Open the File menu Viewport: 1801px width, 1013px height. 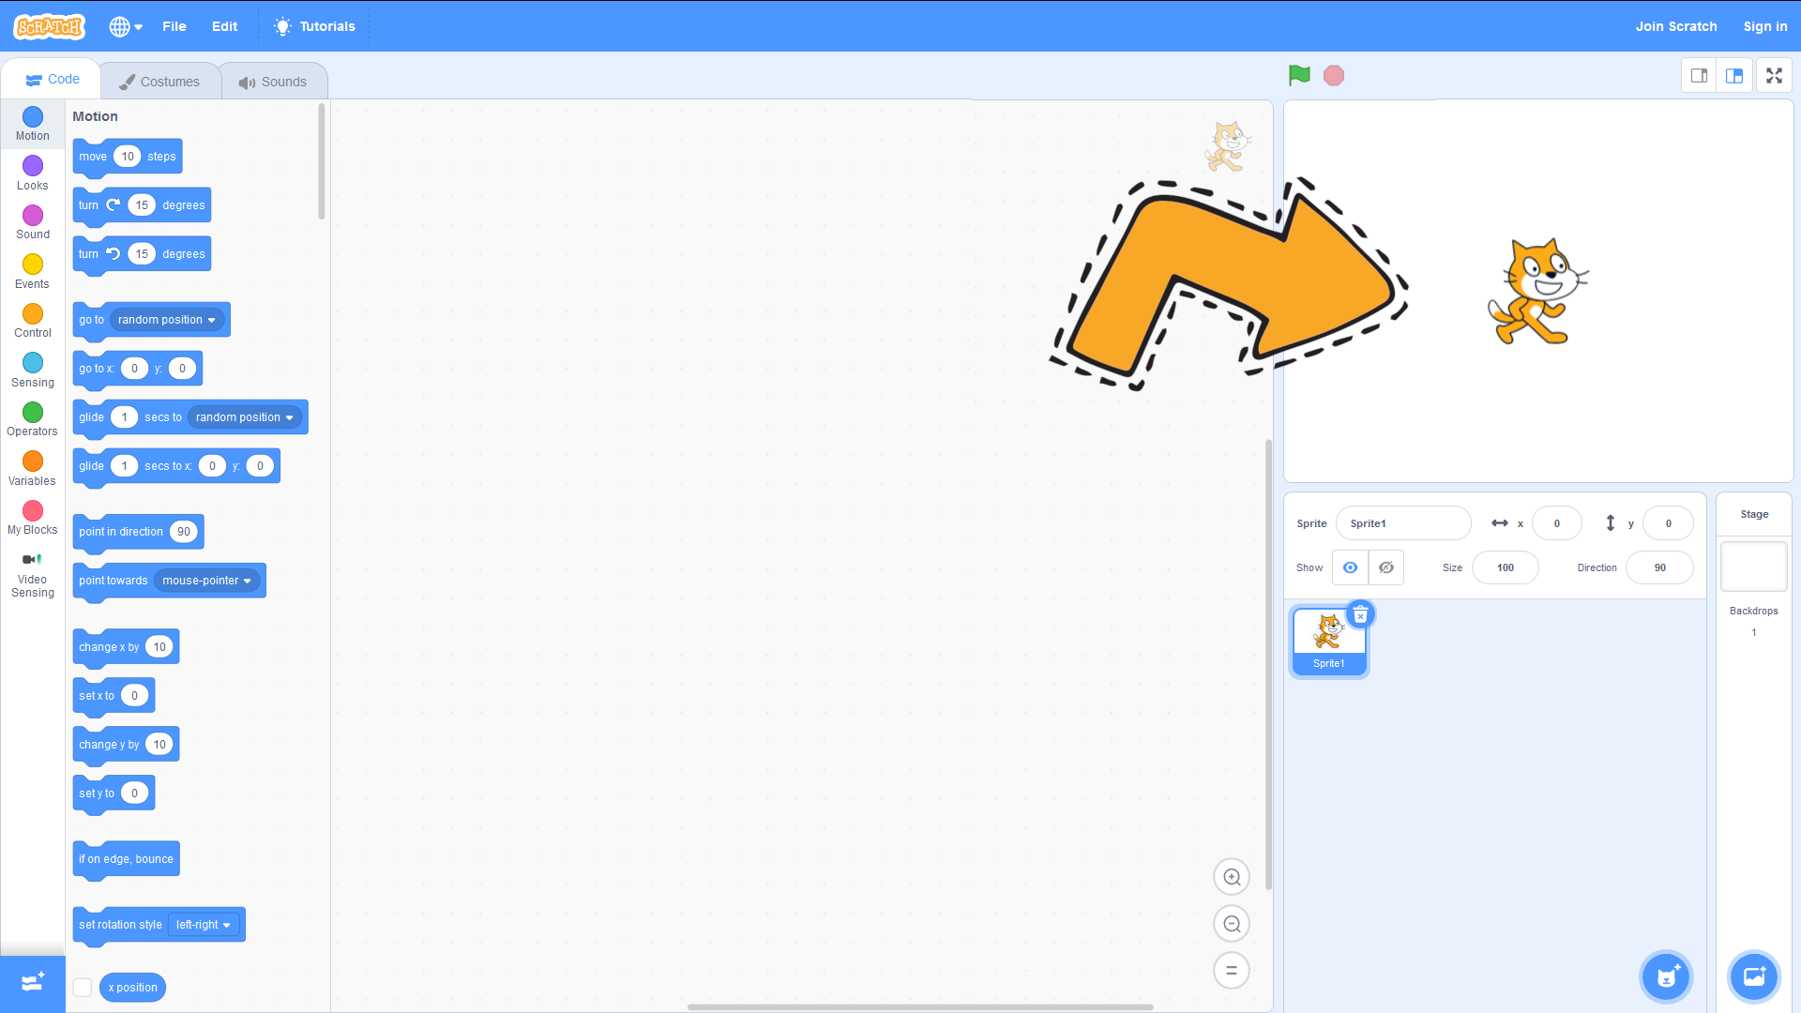coord(174,26)
